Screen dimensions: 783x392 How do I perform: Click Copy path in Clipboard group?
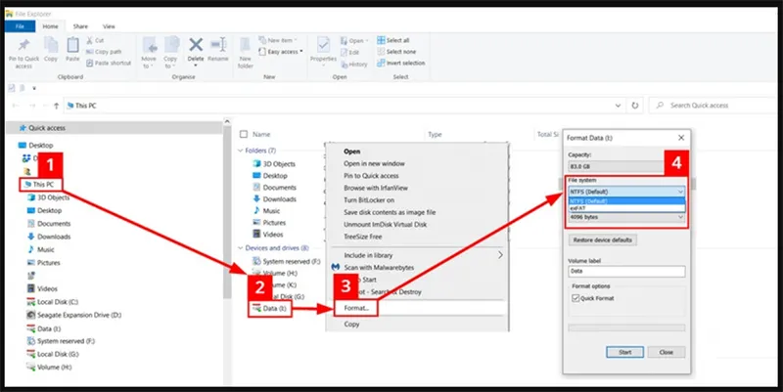[104, 52]
